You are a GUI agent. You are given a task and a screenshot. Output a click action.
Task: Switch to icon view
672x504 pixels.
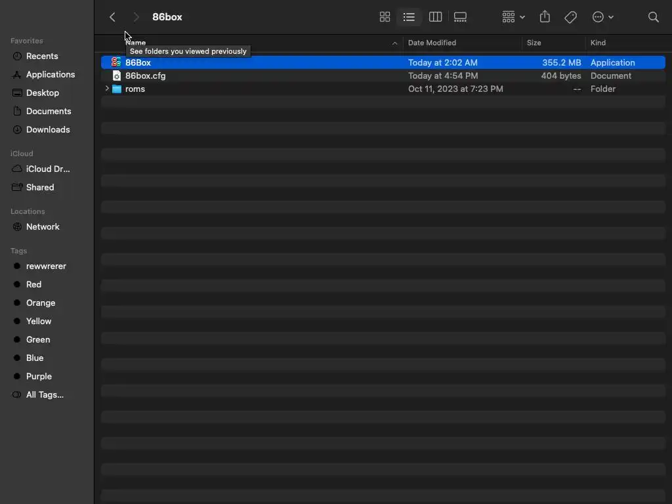click(x=385, y=17)
